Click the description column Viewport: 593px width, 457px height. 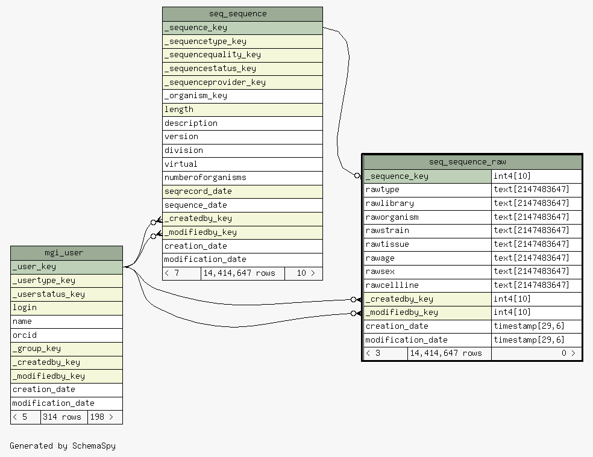click(242, 123)
